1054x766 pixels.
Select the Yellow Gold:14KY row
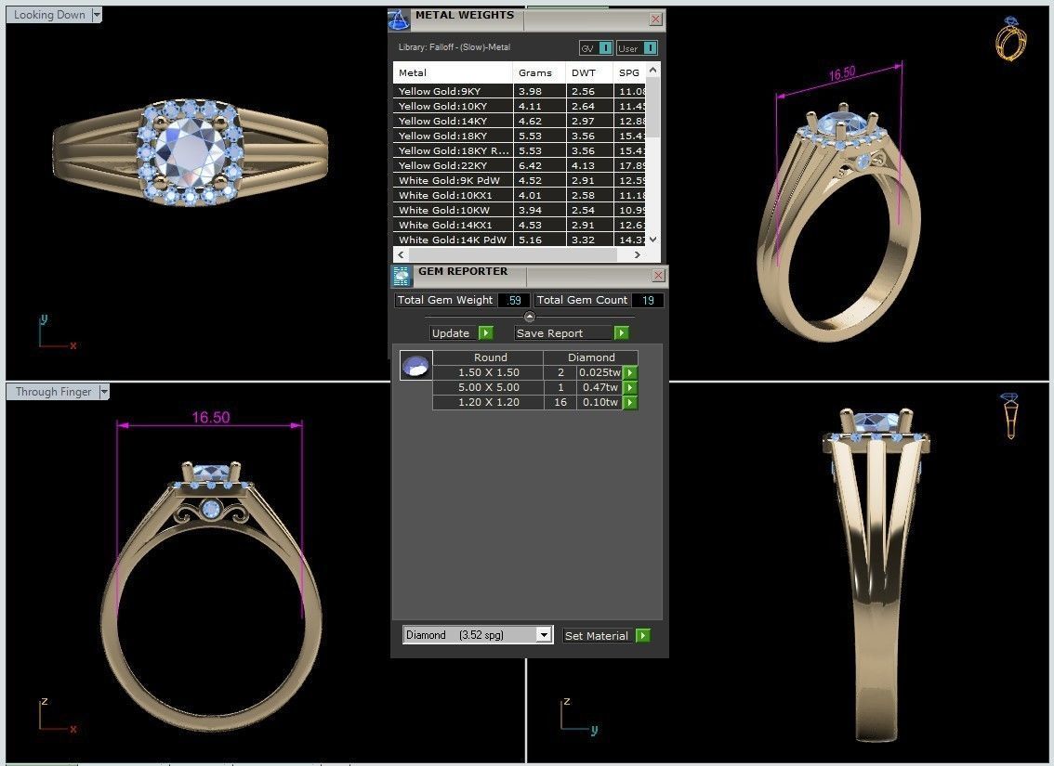coord(519,121)
